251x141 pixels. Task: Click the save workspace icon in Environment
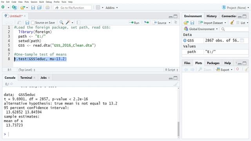[x=192, y=23]
